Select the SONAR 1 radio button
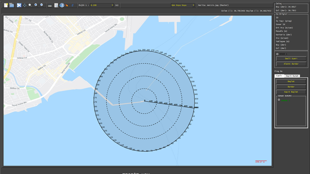This screenshot has width=310, height=174. click(x=277, y=54)
